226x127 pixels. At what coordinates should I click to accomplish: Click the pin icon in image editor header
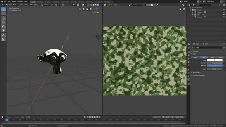(157, 5)
